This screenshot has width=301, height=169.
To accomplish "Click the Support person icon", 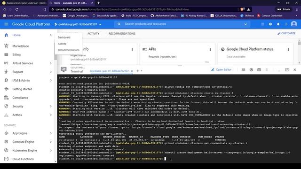I will [x=6, y=72].
